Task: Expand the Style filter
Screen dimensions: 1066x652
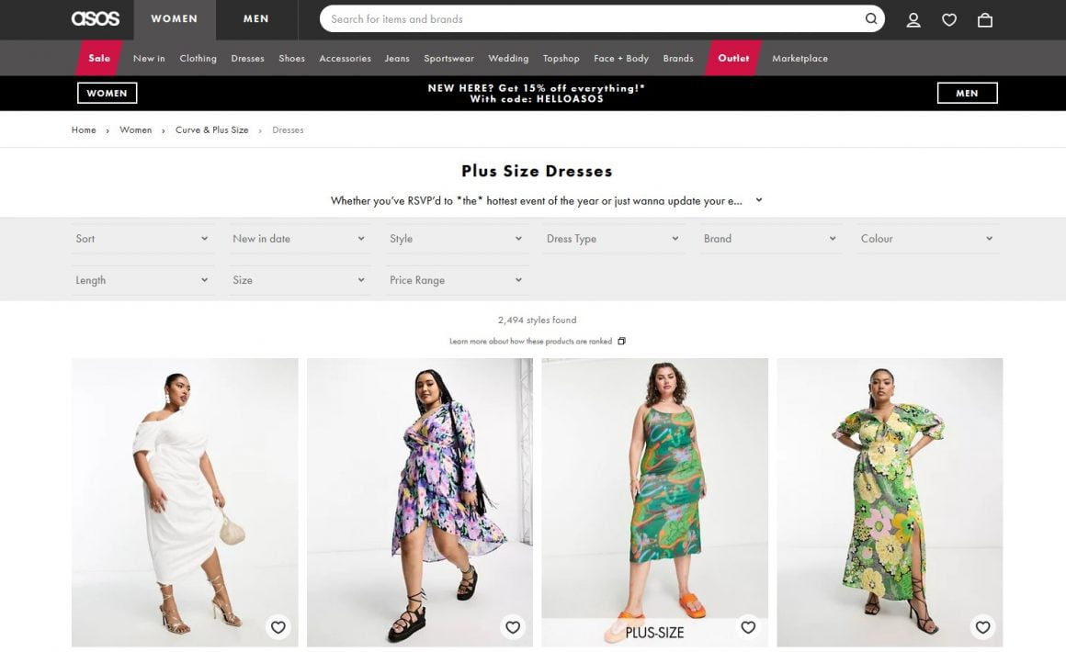Action: (456, 239)
